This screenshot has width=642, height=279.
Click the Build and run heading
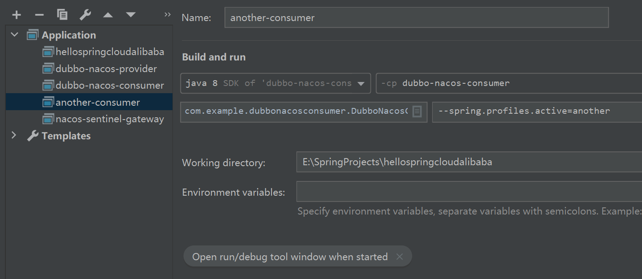pyautogui.click(x=214, y=57)
